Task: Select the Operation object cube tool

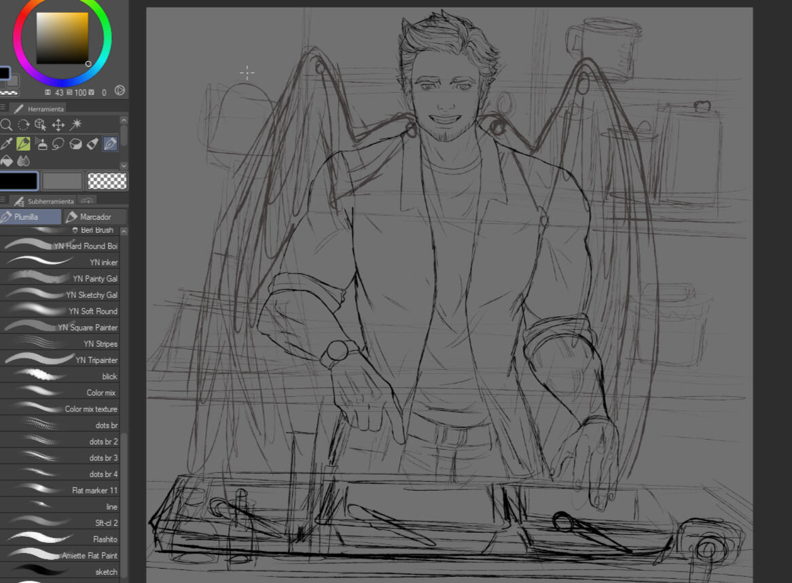Action: (41, 125)
